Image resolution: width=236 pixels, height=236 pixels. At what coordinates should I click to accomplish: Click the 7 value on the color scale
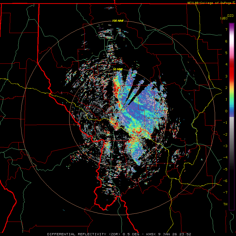coord(226,29)
